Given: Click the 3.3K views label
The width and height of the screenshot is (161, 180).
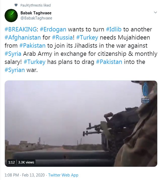Looking at the screenshot, I should [x=26, y=162].
